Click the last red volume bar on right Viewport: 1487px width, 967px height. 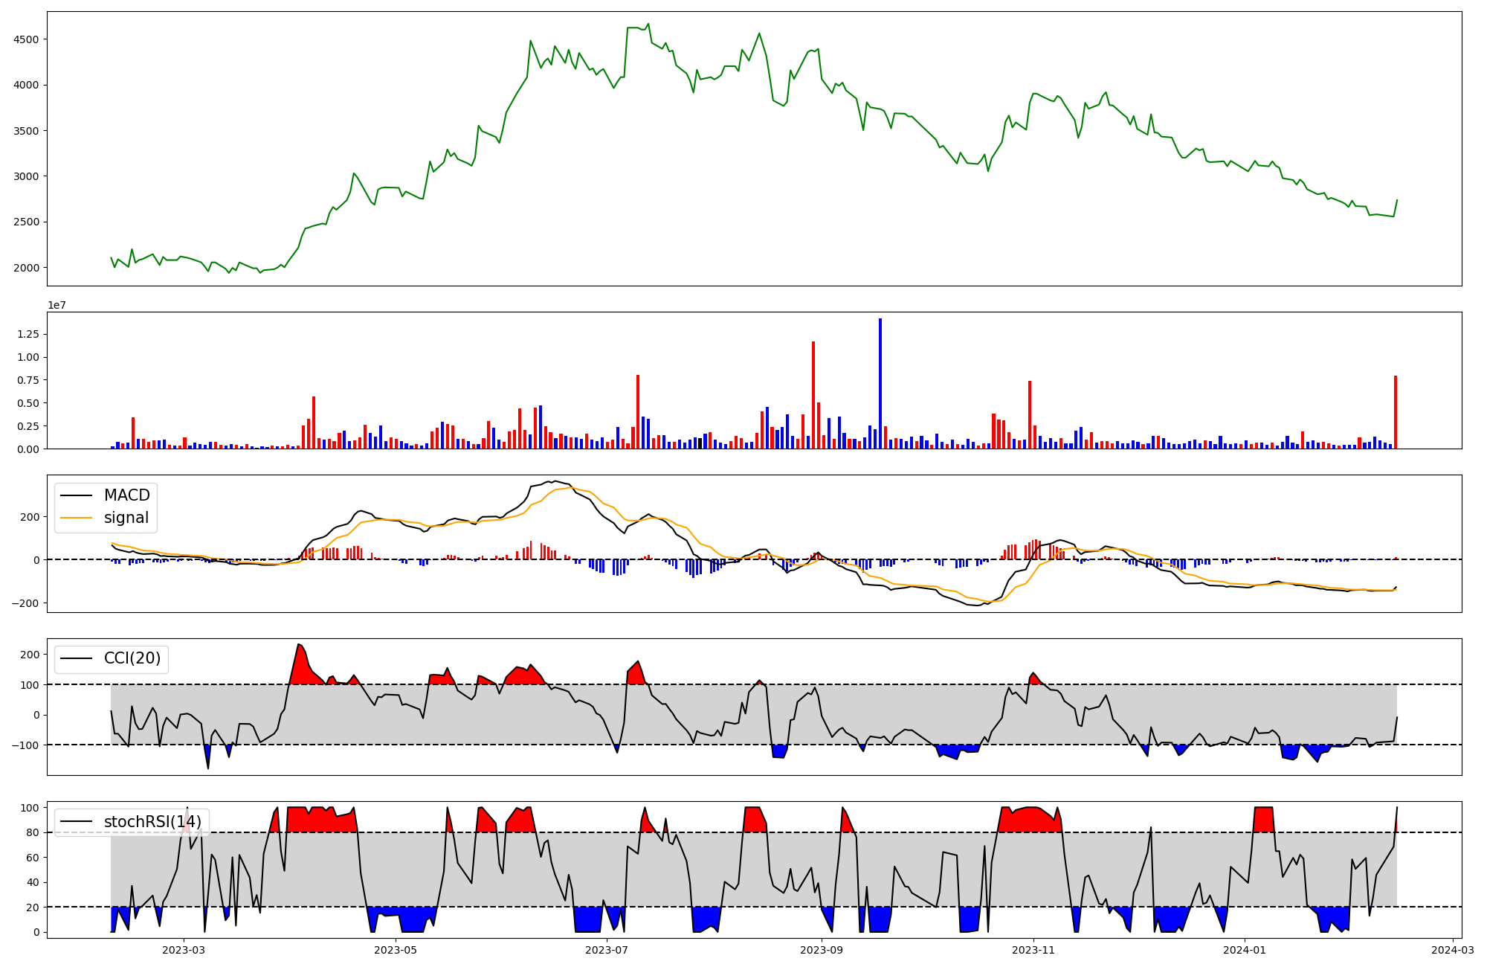point(1396,413)
